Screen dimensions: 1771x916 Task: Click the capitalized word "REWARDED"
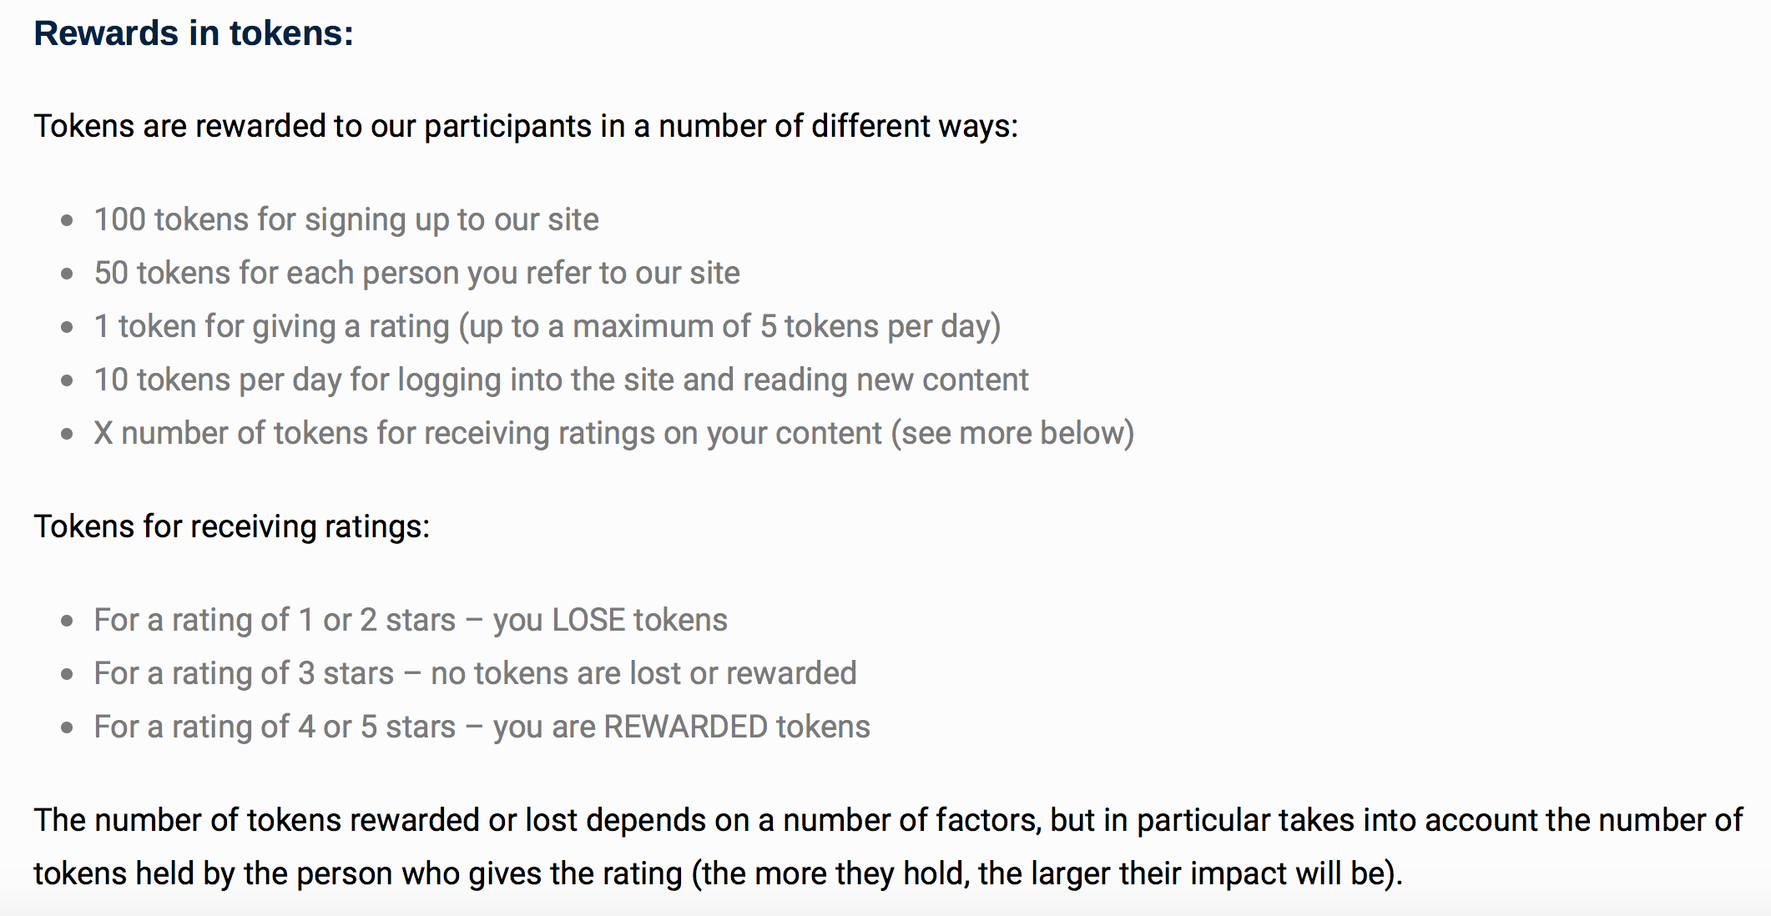click(x=685, y=727)
